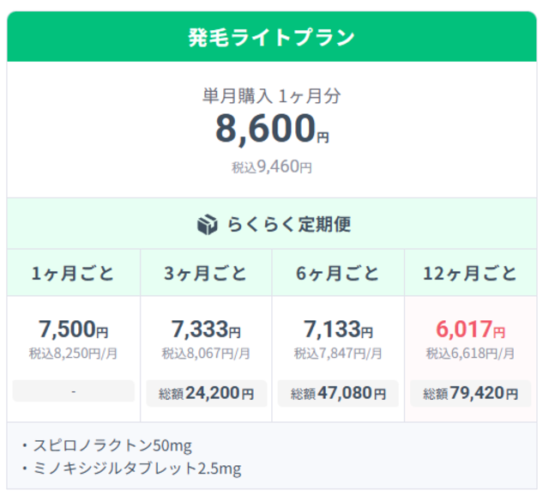Select the 6ヶ月ごと column header
This screenshot has width=549, height=502.
coord(338,274)
